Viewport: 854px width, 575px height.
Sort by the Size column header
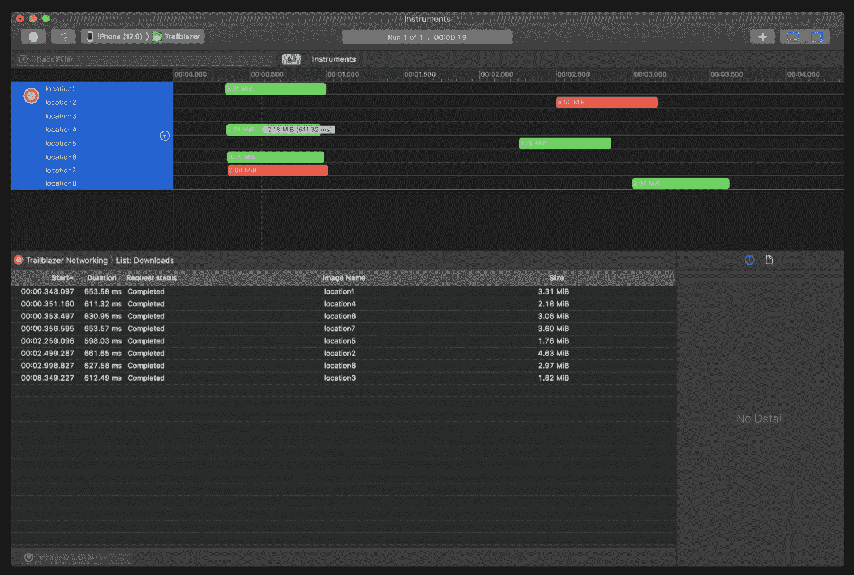coord(557,278)
